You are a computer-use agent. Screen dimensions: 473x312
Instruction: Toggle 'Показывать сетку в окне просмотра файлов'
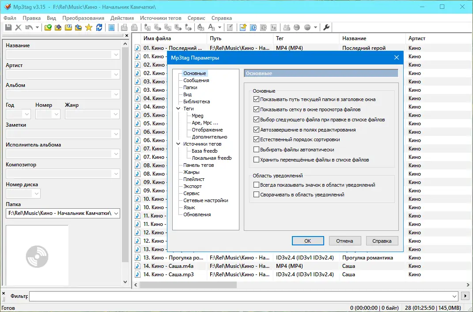pos(257,109)
